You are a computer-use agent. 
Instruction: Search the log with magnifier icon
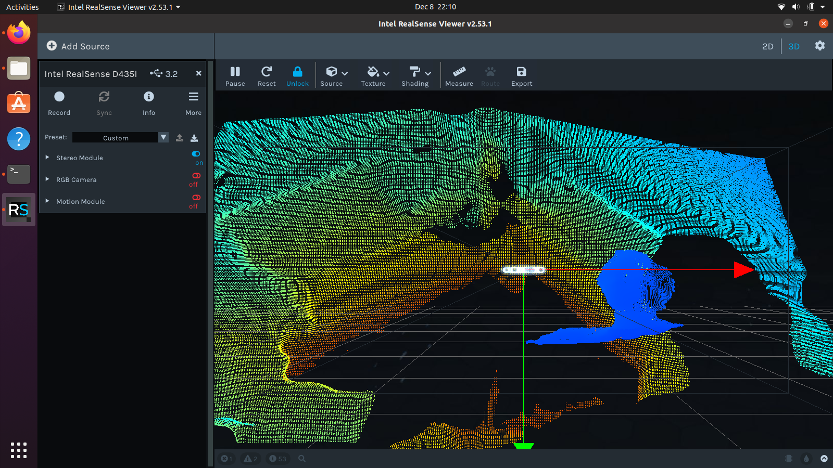pos(302,459)
